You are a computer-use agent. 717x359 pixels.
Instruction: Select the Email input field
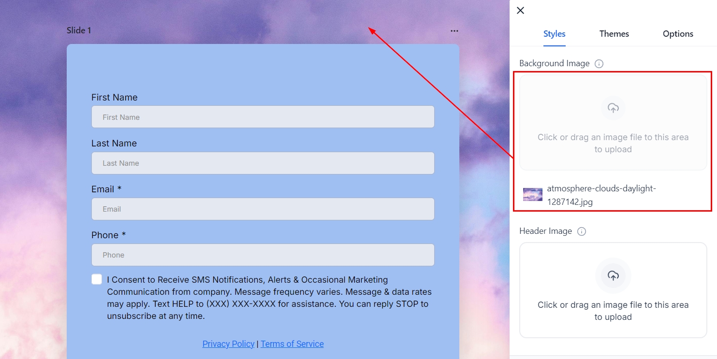pyautogui.click(x=263, y=209)
